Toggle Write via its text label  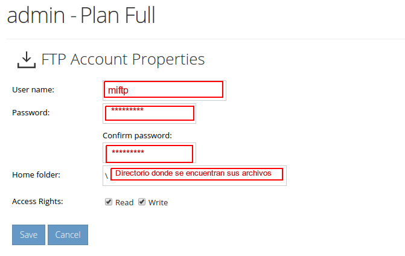point(158,202)
